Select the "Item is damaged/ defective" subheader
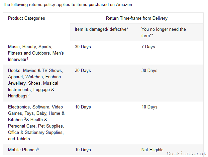This screenshot has width=208, height=157. [101, 29]
